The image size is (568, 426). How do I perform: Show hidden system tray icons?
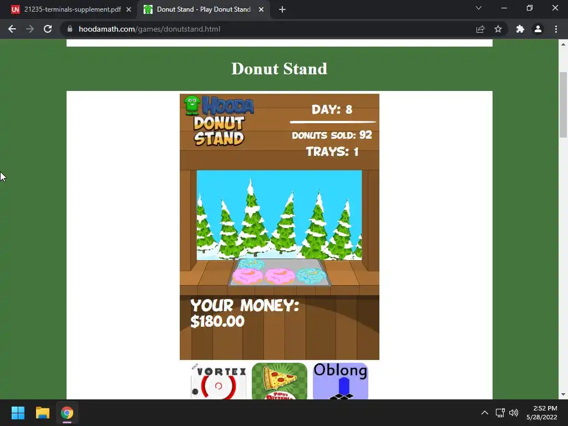point(485,413)
